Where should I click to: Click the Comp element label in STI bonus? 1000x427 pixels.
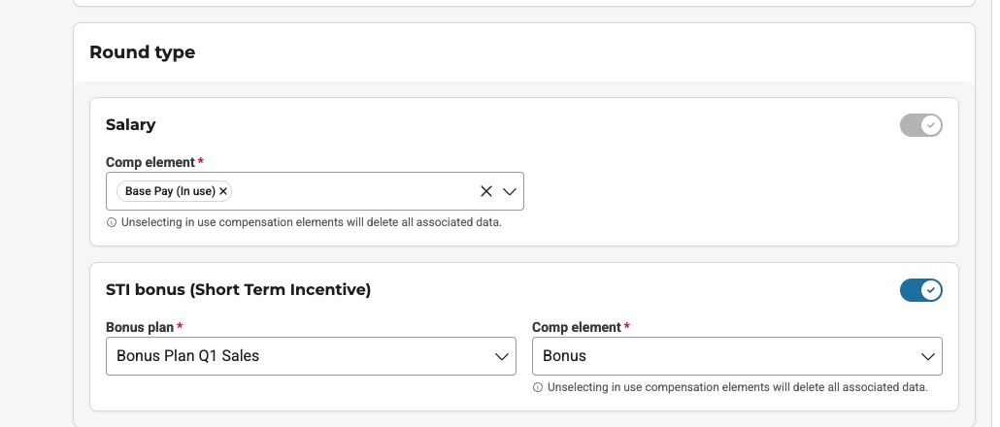click(577, 328)
